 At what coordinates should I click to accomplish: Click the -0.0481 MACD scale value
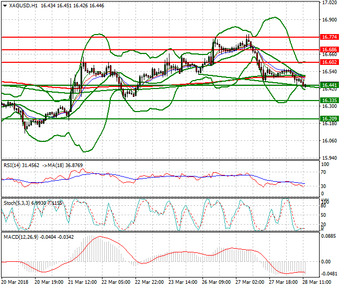[329, 274]
